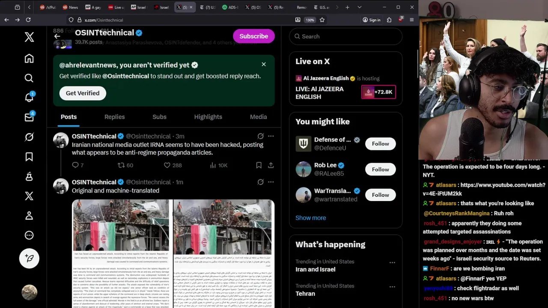Switch to the Highlights tab

click(x=208, y=117)
